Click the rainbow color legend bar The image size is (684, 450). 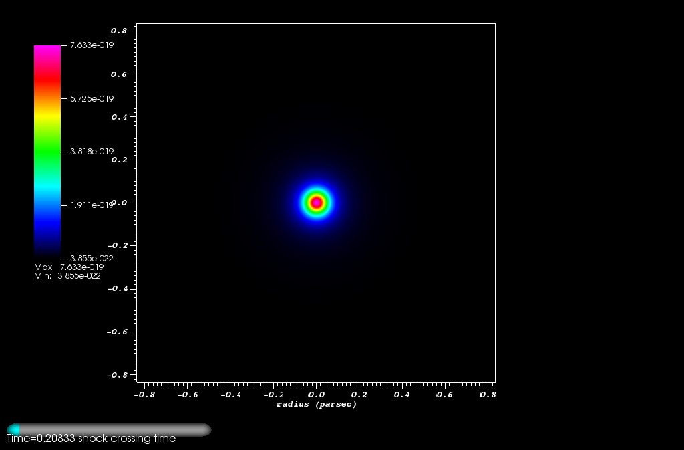(x=47, y=152)
